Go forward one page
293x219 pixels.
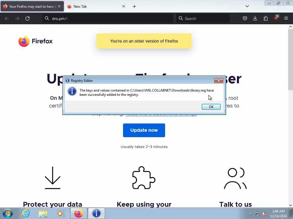17,19
